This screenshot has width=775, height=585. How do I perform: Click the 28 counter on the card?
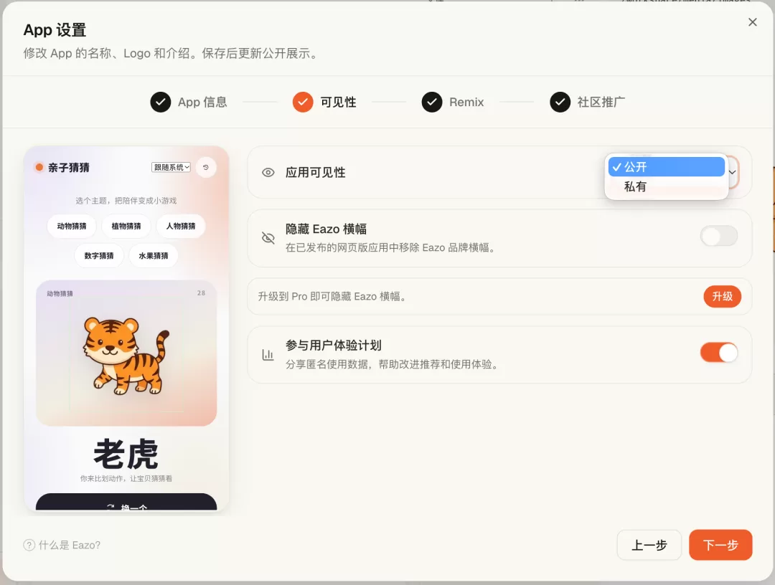click(201, 292)
